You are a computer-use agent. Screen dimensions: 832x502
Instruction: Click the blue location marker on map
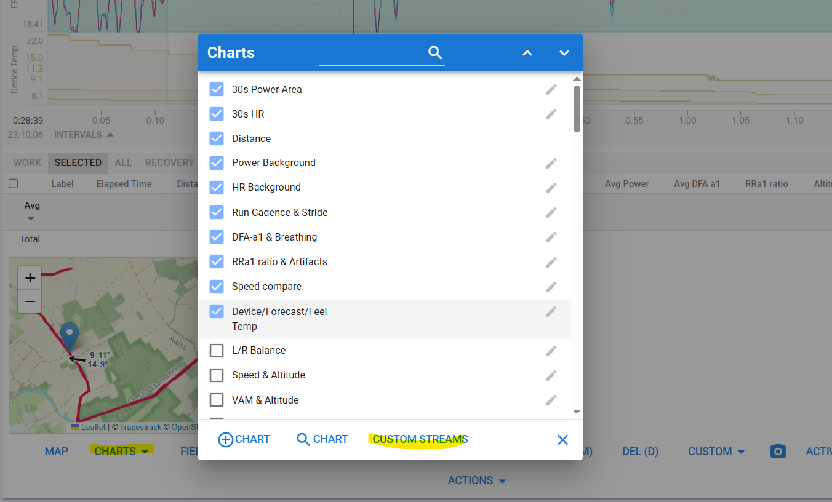click(70, 338)
